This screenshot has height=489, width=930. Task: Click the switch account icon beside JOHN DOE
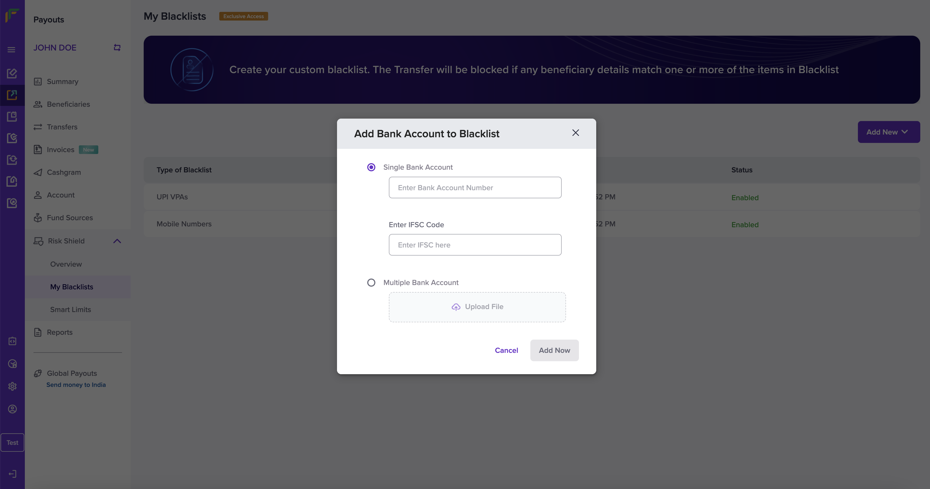[117, 48]
